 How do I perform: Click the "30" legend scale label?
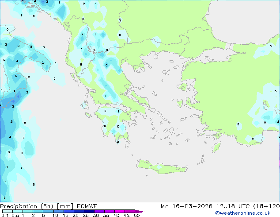coord(96,215)
